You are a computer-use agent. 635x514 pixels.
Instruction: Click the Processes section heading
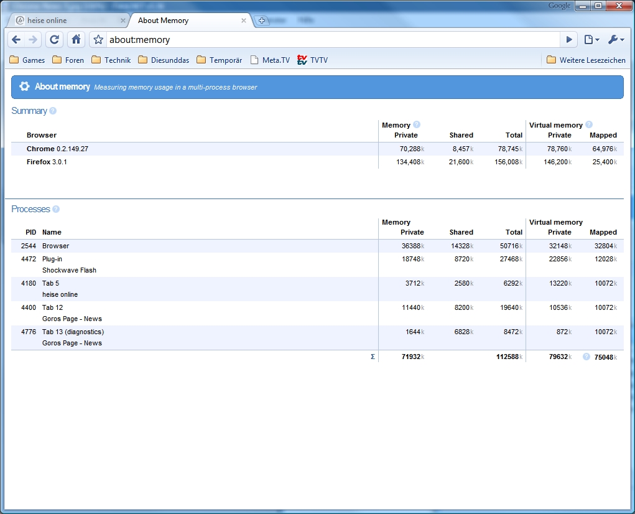point(30,209)
